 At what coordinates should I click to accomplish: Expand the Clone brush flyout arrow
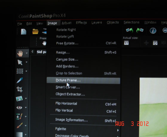pos(26,117)
